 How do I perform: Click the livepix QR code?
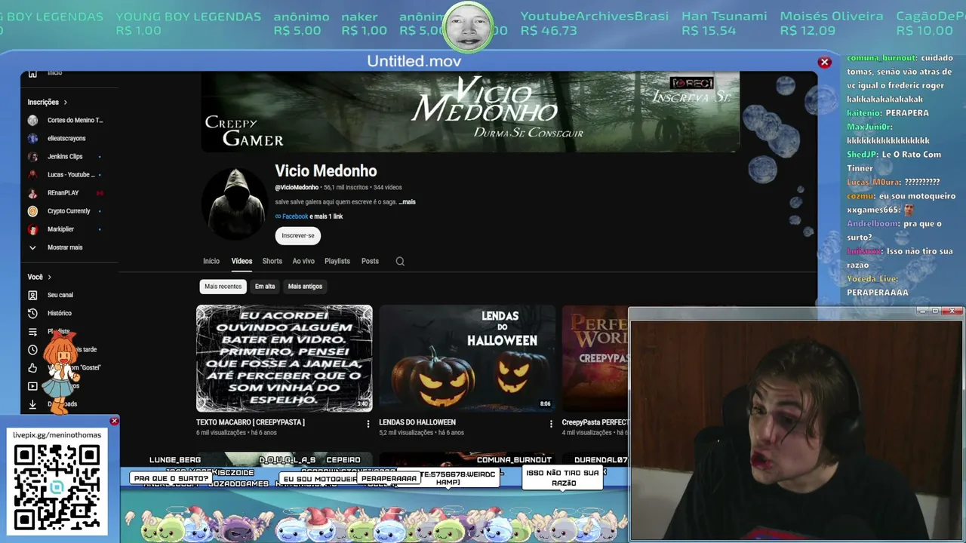(x=57, y=487)
